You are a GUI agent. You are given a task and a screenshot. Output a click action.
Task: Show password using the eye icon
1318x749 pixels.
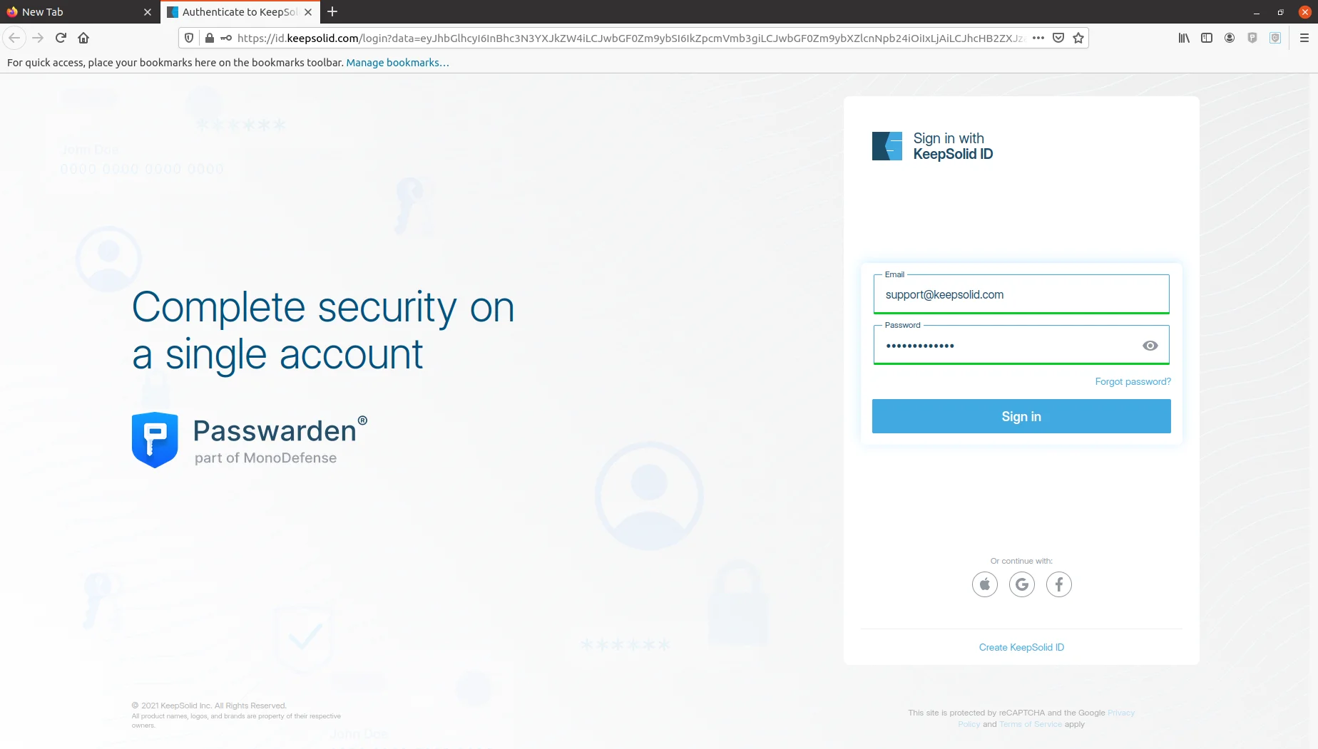(x=1150, y=346)
